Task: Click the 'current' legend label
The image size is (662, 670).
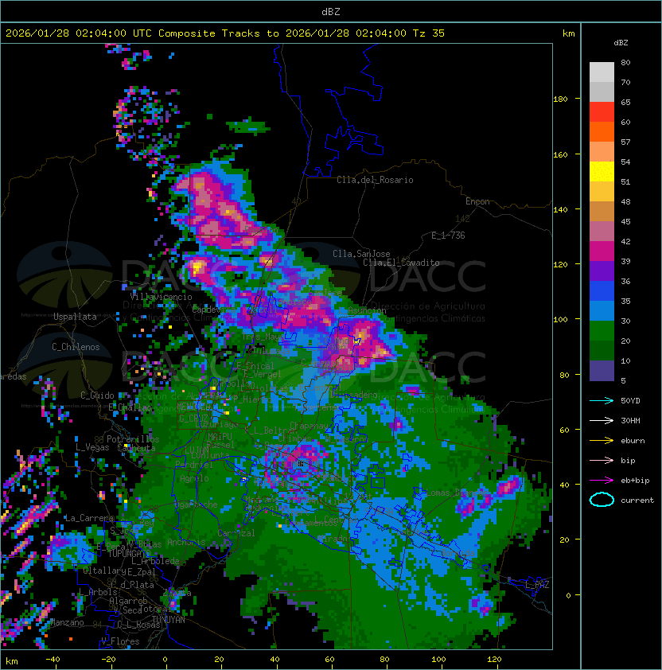Action: pos(637,500)
